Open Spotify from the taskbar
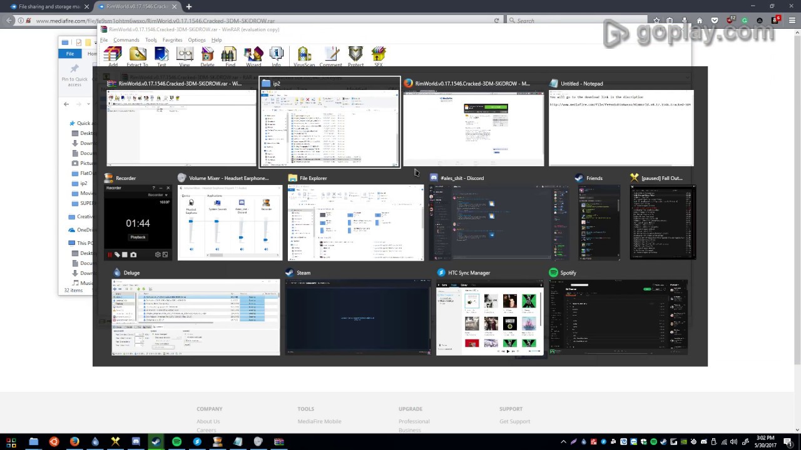Screen dimensions: 801x450 pos(176,442)
